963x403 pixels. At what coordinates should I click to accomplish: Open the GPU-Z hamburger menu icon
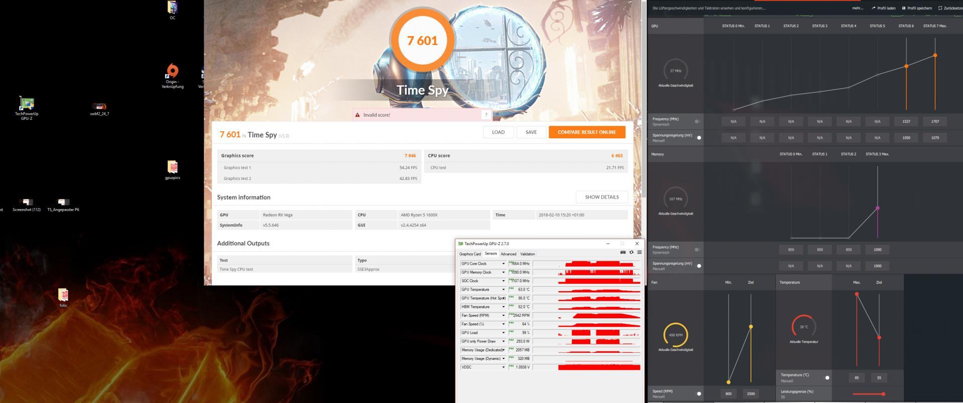pos(639,252)
